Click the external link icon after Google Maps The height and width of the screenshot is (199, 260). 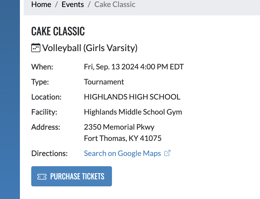167,153
